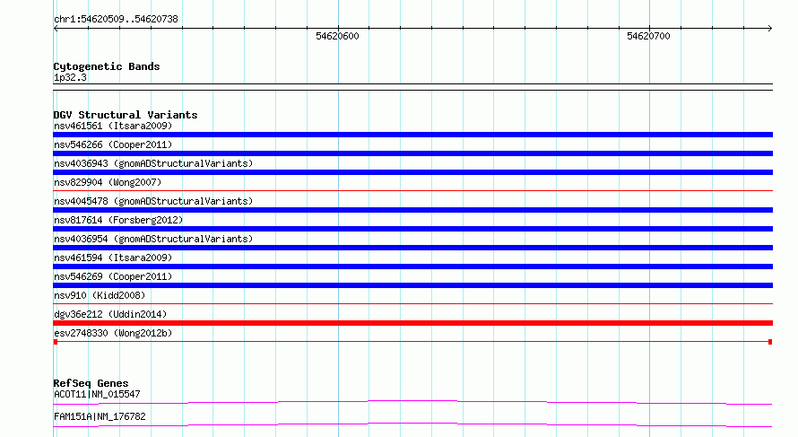Select the blue bar under nsv4036943
Screen dimensions: 798x437
click(412, 172)
